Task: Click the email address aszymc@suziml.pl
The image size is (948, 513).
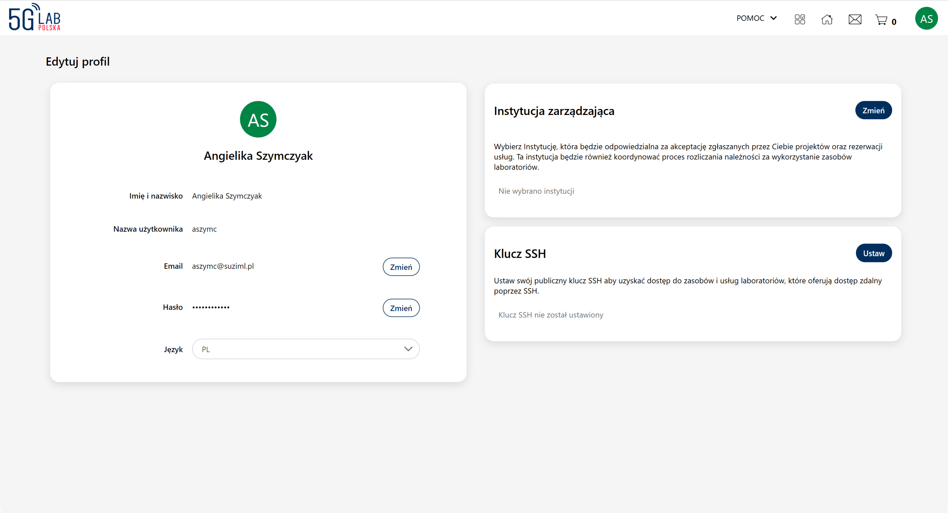Action: pos(223,266)
